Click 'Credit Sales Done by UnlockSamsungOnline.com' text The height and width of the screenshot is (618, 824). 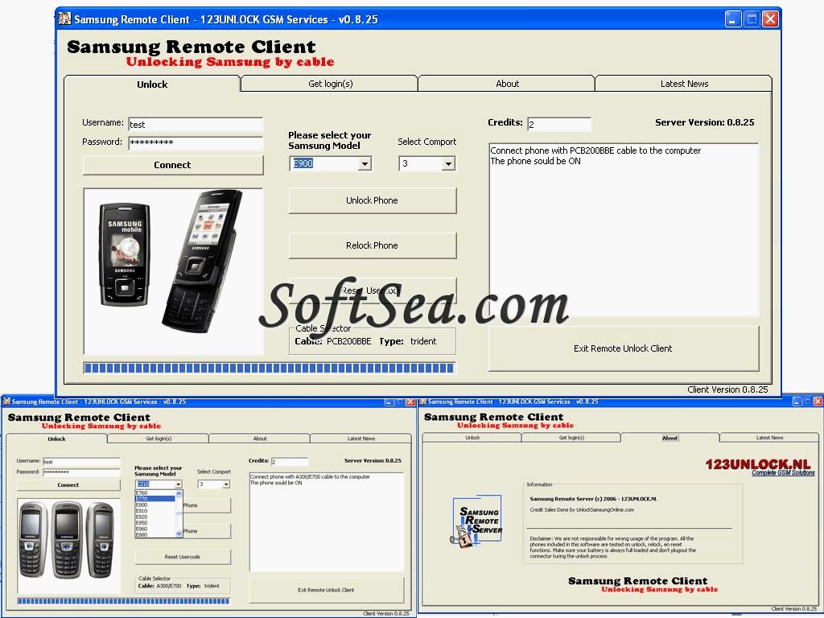(582, 509)
